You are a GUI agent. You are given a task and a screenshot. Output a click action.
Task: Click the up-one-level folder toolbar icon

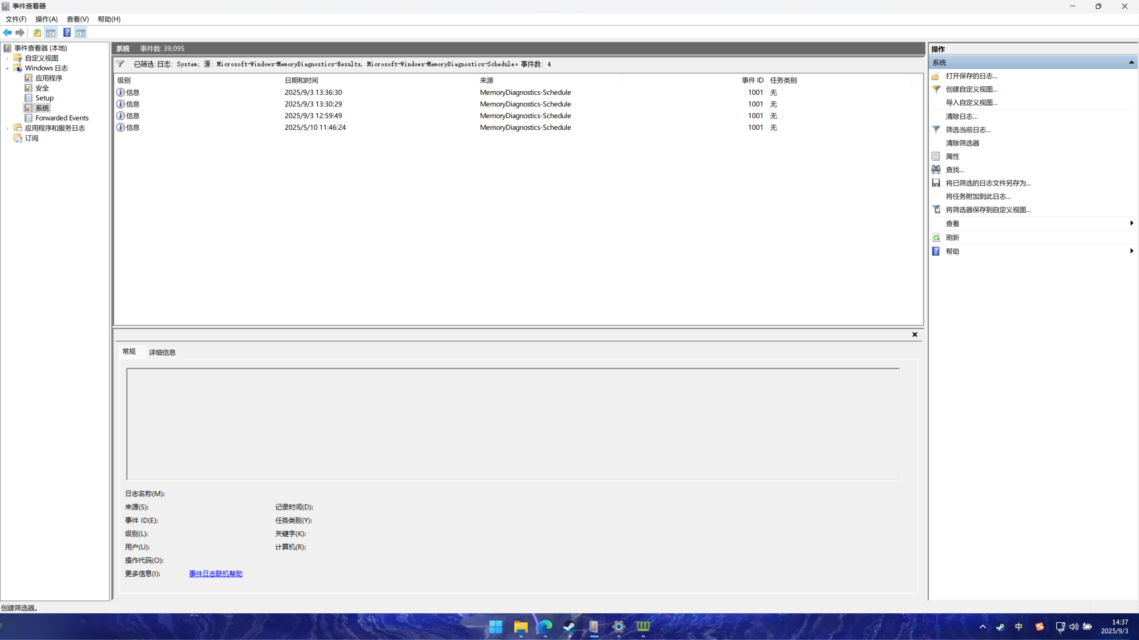click(x=37, y=32)
